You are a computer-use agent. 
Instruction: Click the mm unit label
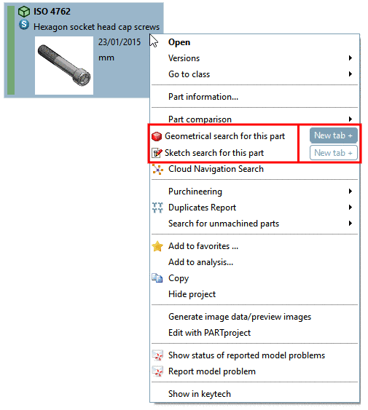[106, 58]
